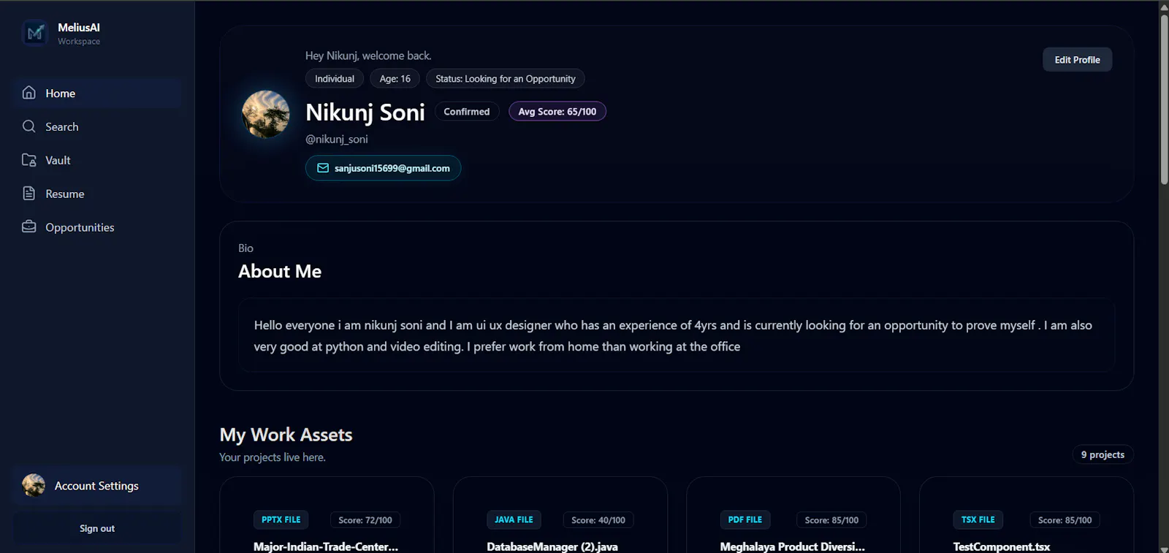
Task: Open the Home menu item
Action: (96, 93)
